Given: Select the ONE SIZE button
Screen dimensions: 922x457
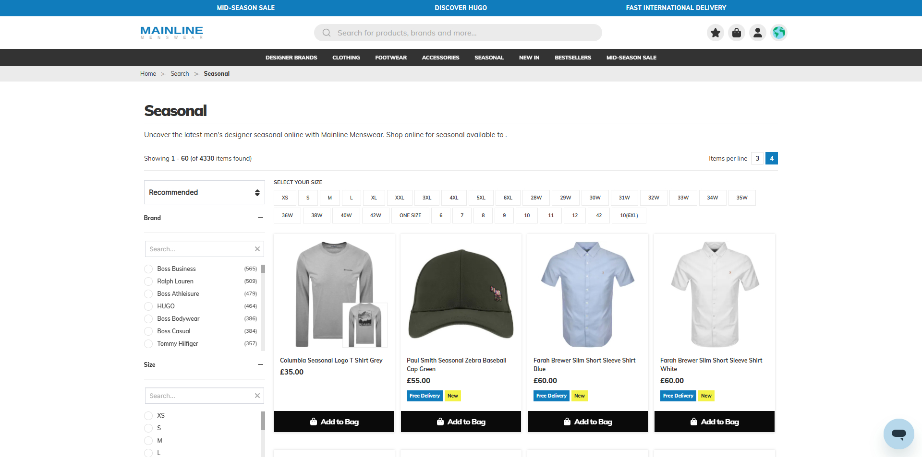Looking at the screenshot, I should pyautogui.click(x=410, y=215).
